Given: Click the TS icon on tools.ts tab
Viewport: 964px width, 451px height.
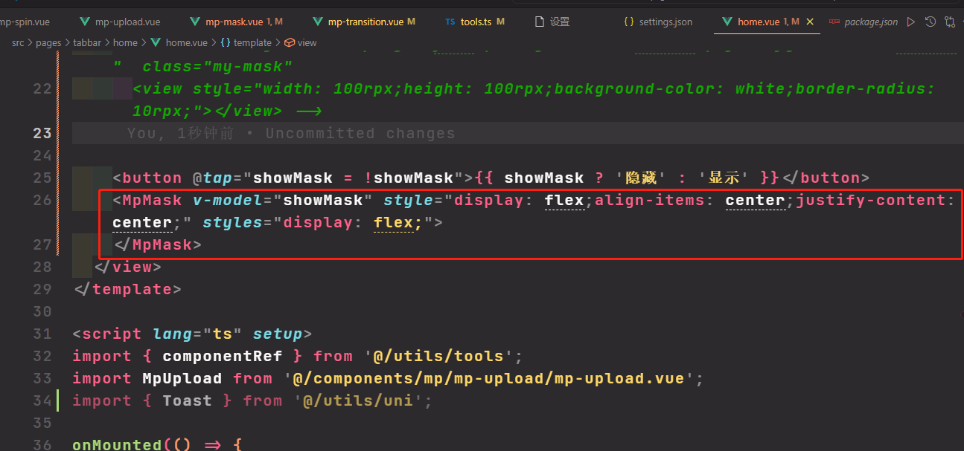Looking at the screenshot, I should coord(450,22).
